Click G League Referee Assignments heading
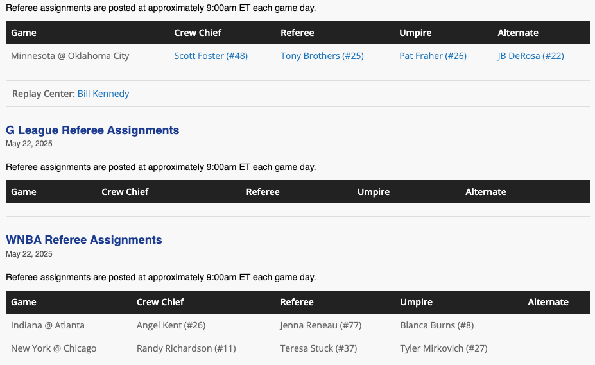The image size is (595, 365). coord(92,130)
